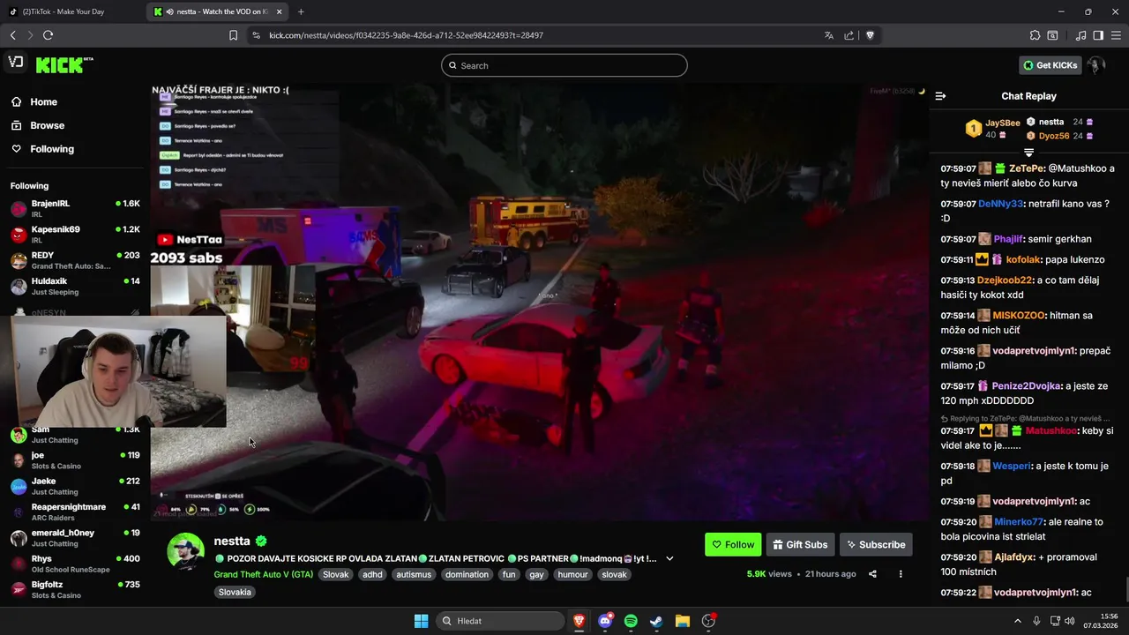Select the humour tag
The image size is (1129, 635).
click(x=572, y=574)
